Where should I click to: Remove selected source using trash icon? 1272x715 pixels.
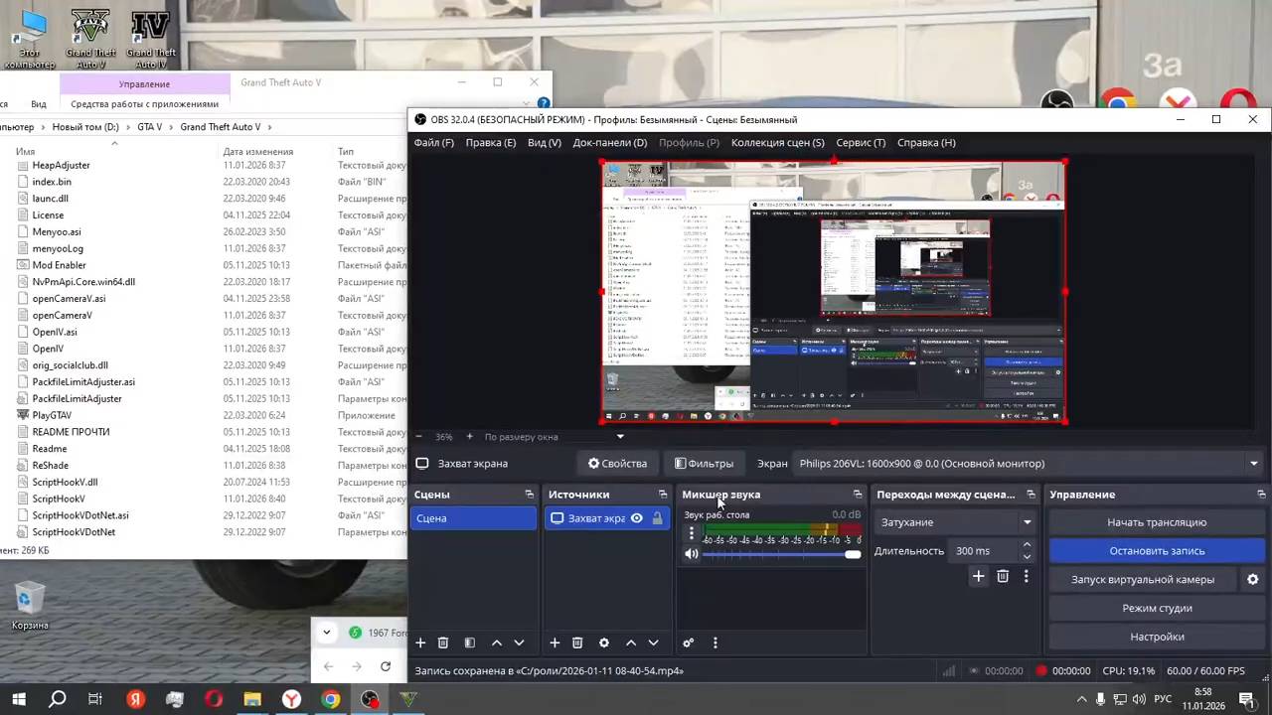pos(577,643)
